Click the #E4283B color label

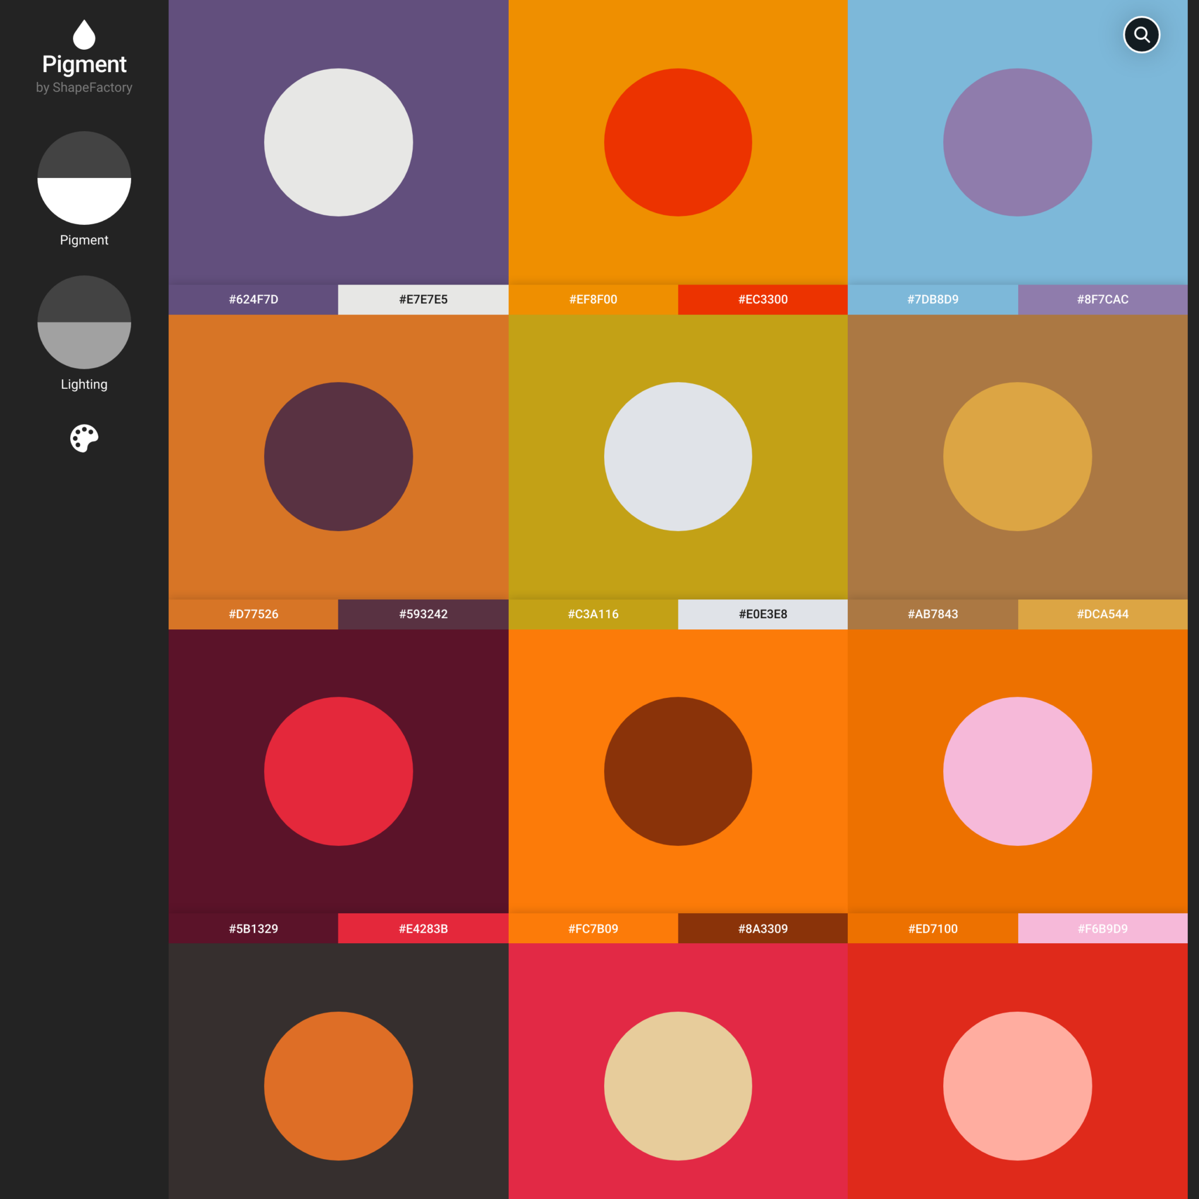point(423,929)
